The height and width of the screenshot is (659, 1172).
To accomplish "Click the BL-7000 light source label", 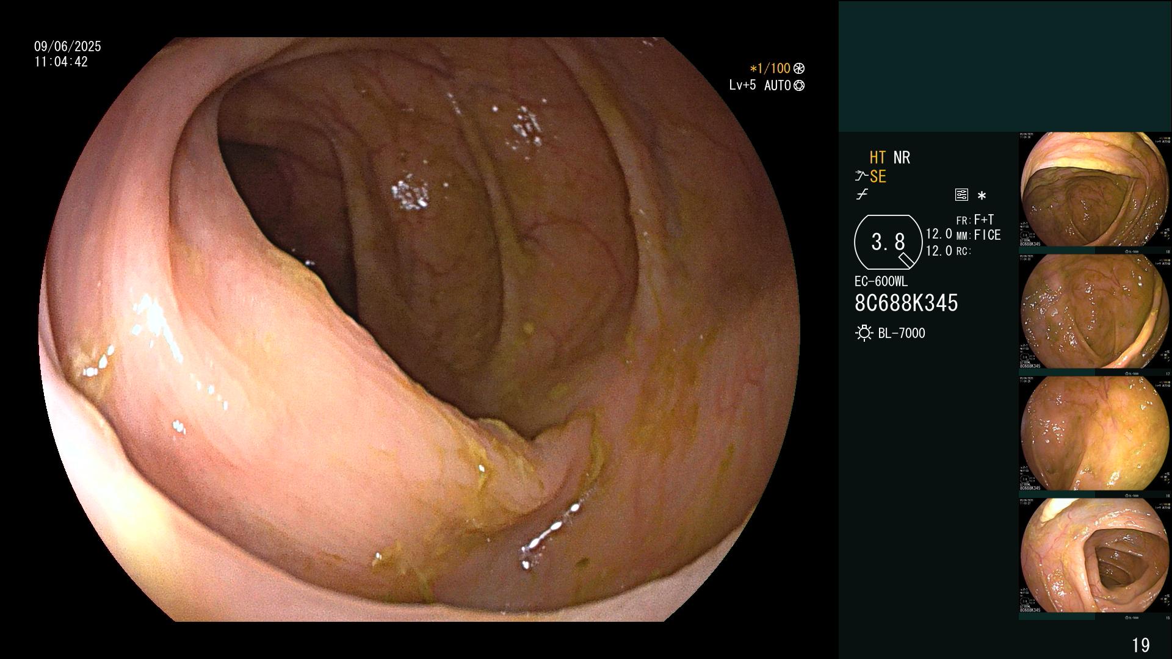I will [902, 333].
